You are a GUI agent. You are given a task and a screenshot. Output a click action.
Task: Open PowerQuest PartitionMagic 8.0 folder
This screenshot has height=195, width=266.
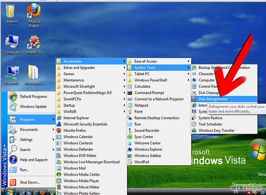pyautogui.click(x=91, y=93)
